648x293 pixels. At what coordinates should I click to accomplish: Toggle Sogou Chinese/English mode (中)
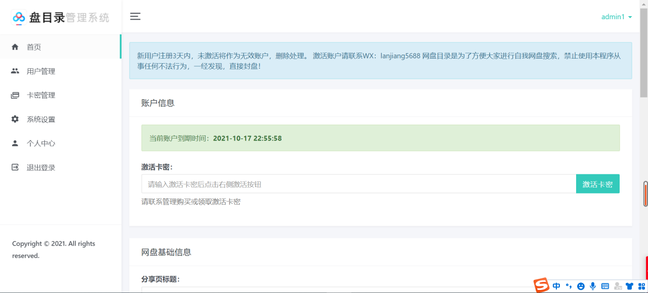[556, 286]
